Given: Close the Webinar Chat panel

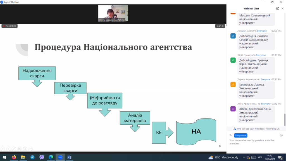Looking at the screenshot, I should coord(282,8).
